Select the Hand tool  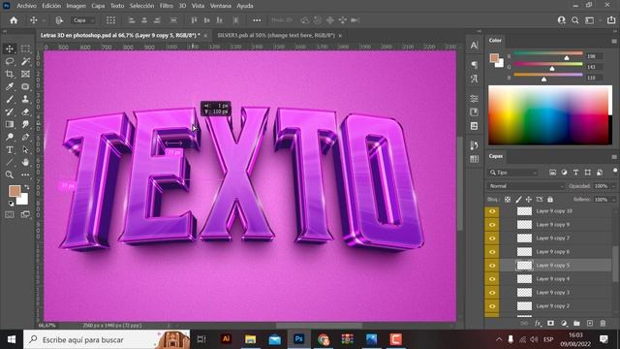(x=25, y=162)
